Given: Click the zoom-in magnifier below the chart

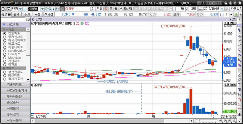Looking at the screenshot, I should point(221,121).
